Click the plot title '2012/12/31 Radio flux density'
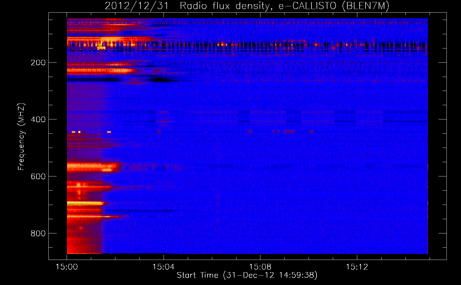 coord(247,6)
